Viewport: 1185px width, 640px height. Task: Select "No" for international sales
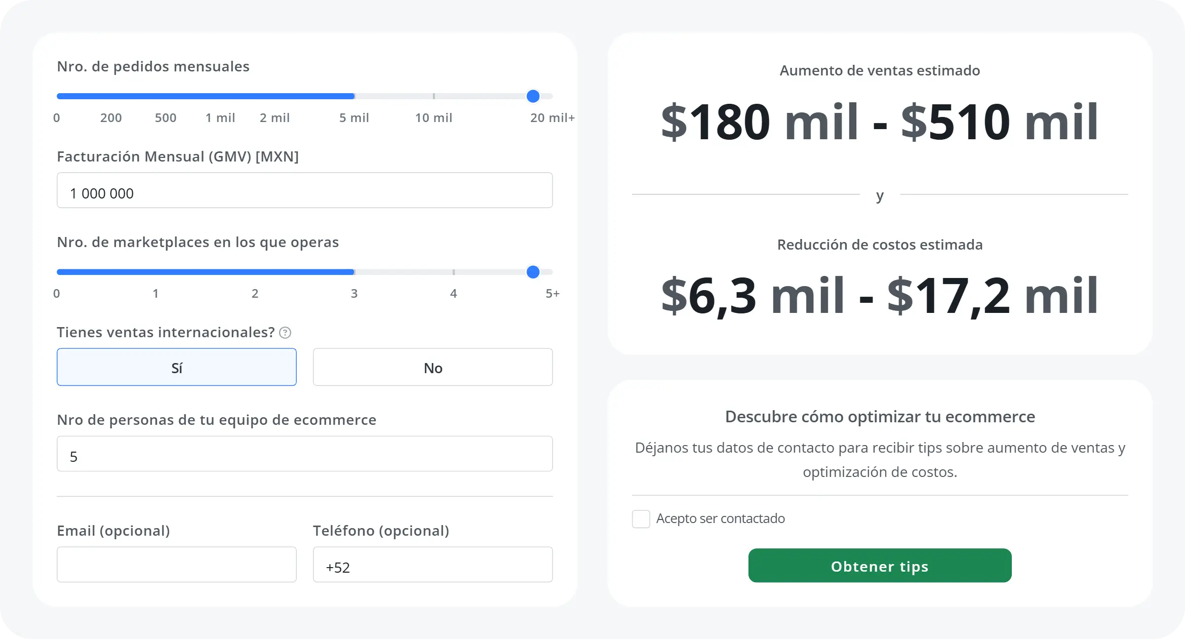pyautogui.click(x=433, y=367)
